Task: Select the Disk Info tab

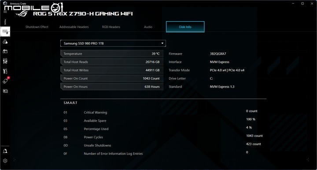Action: tap(185, 27)
